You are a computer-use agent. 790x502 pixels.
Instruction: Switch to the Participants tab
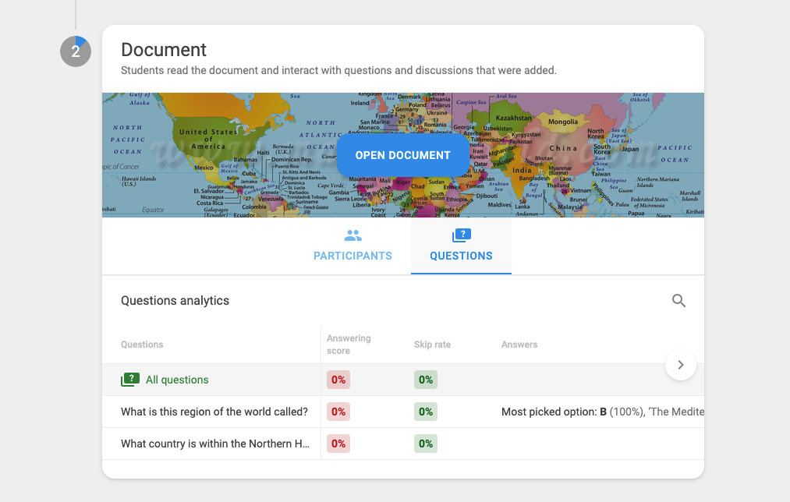coord(352,246)
